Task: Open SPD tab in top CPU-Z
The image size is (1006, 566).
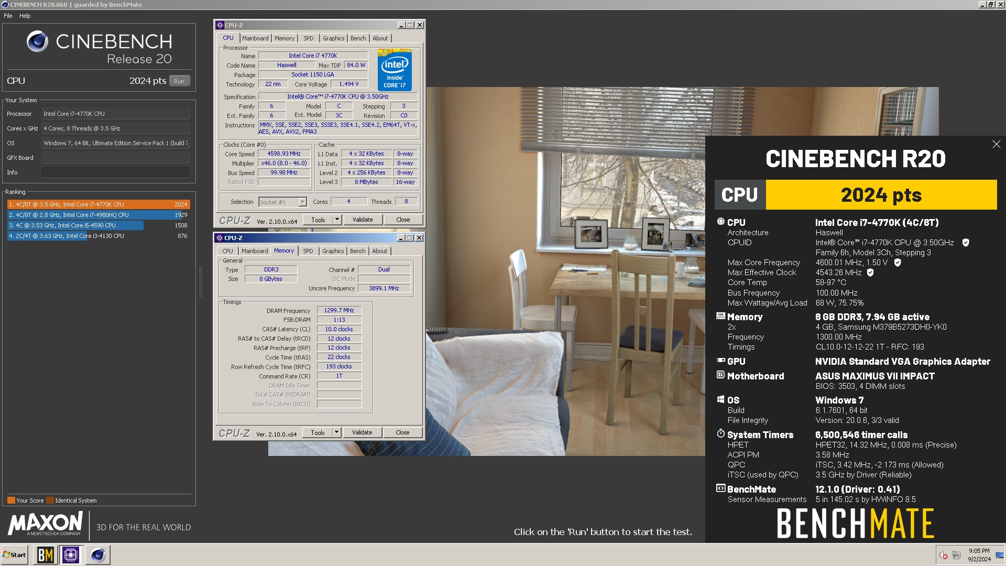Action: click(309, 38)
